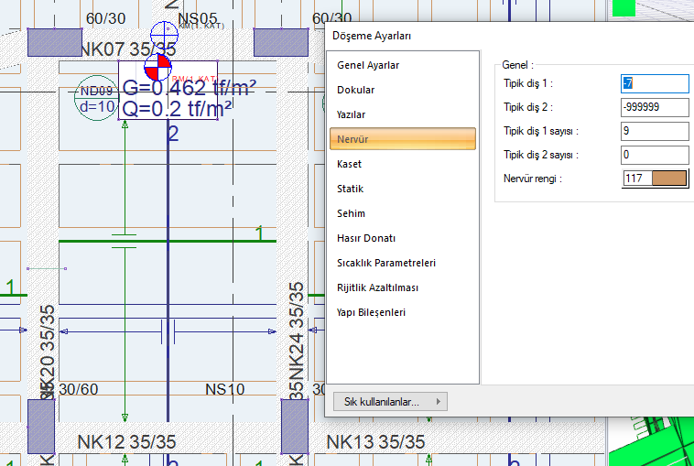Click Tipik diş 2 input field

tap(655, 107)
